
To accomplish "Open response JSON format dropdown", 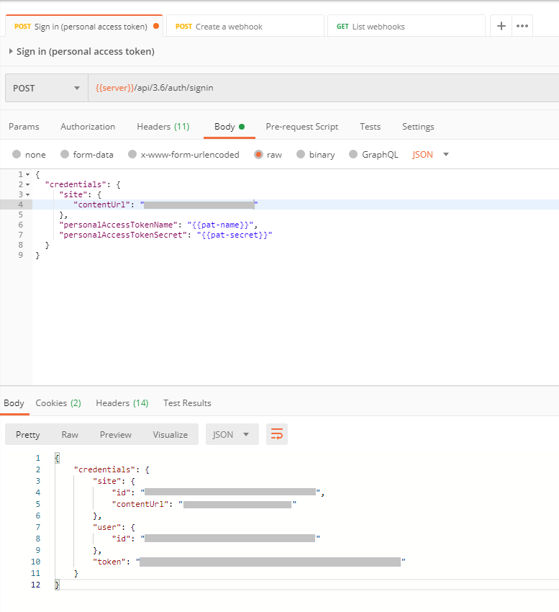I will pos(232,434).
